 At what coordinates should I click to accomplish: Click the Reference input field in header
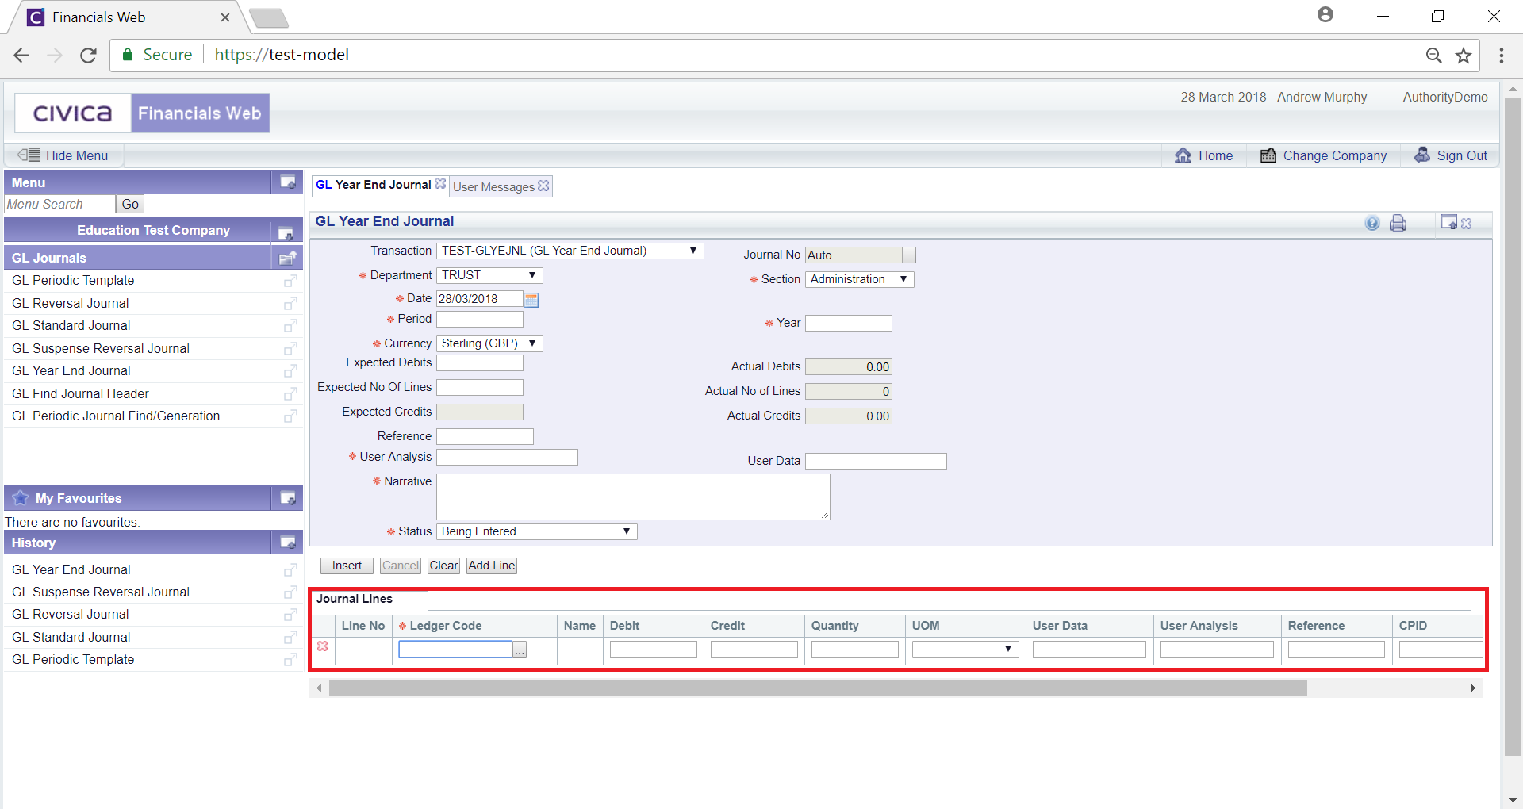pos(485,436)
